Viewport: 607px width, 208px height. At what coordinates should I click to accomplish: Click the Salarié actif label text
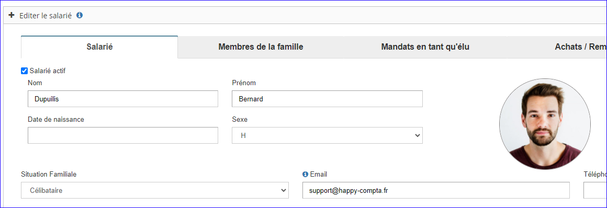(48, 71)
